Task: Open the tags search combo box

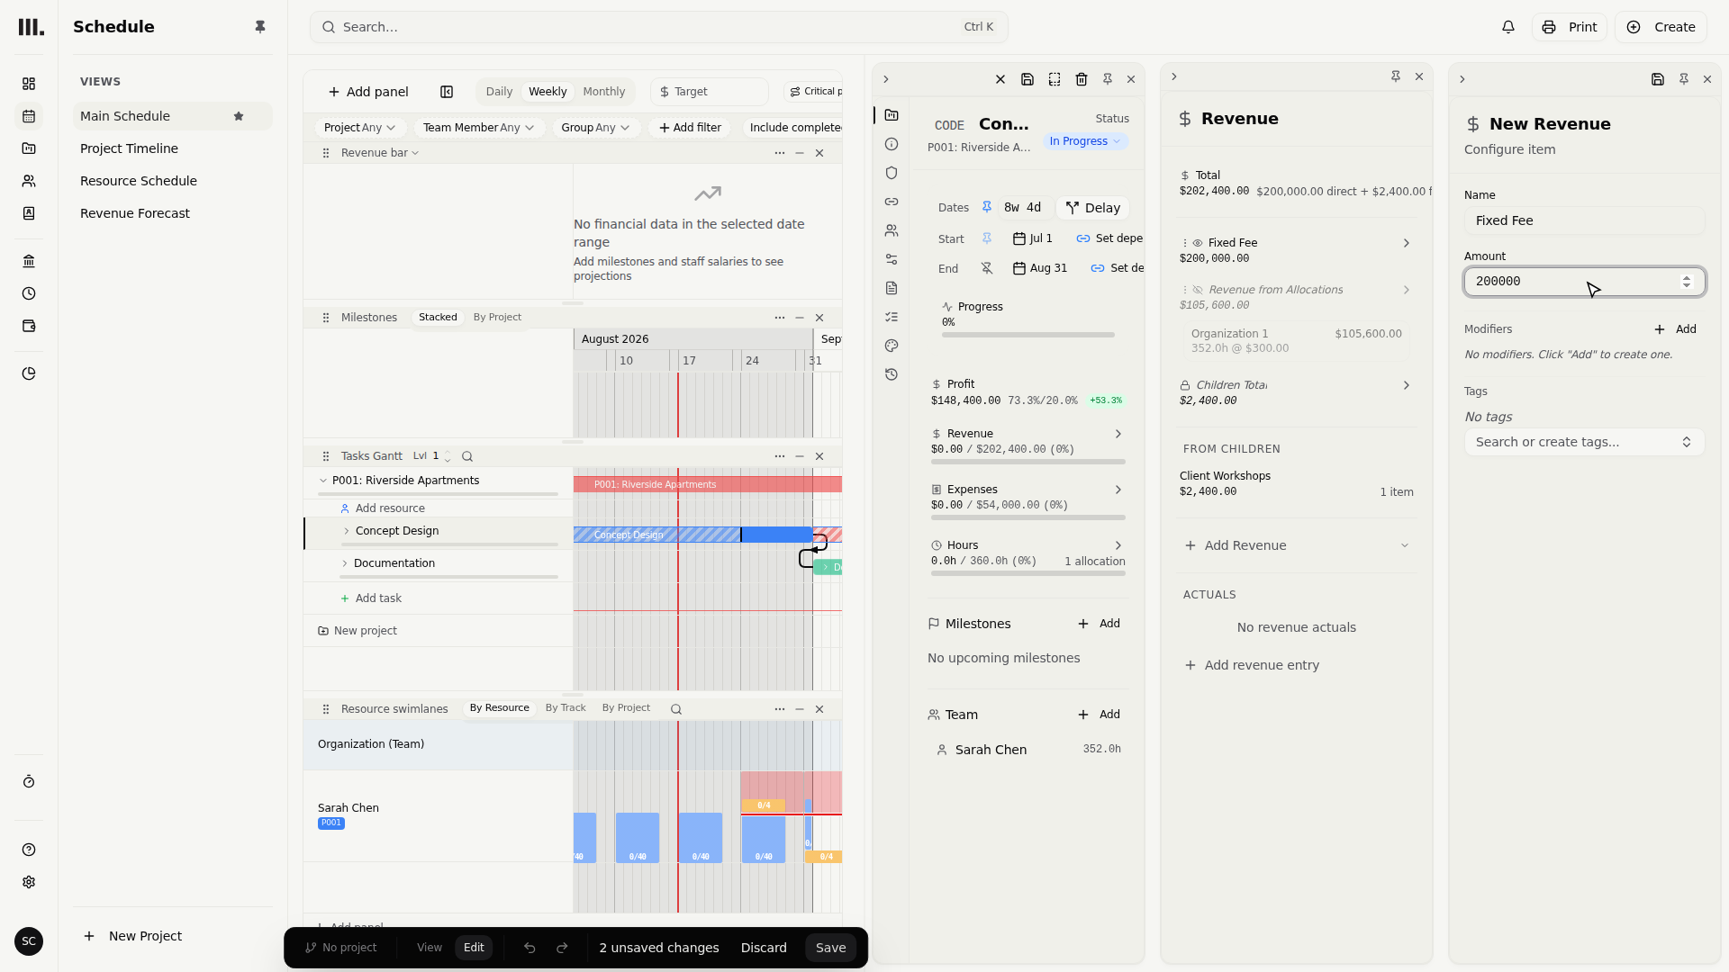Action: pos(1584,442)
